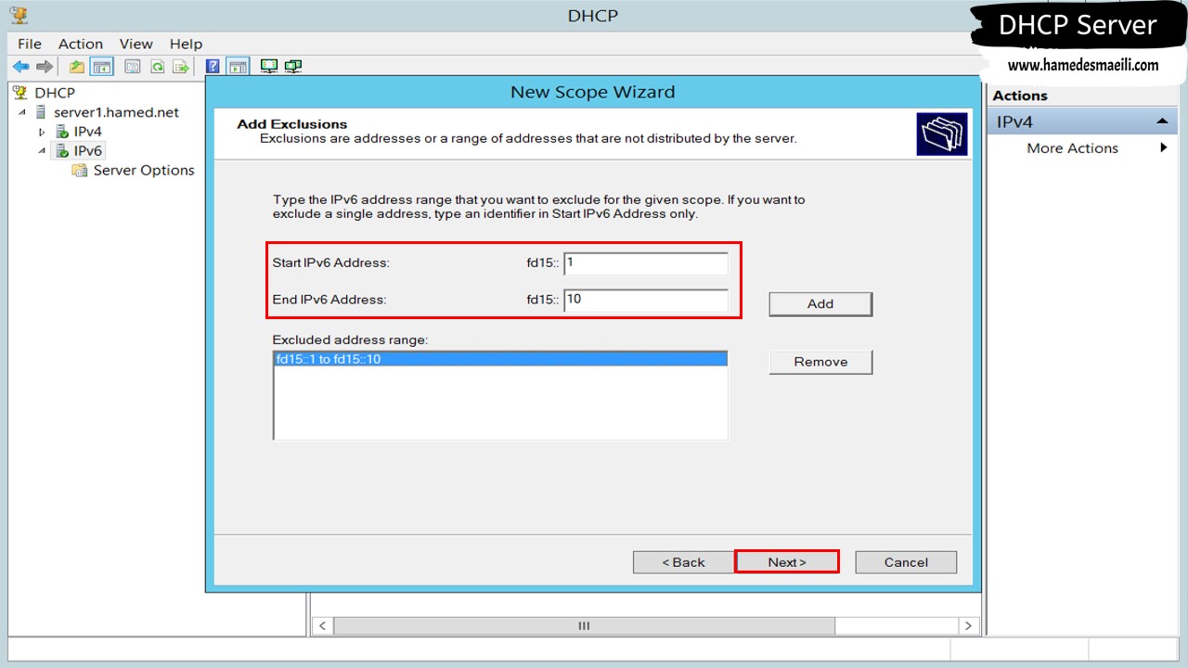1188x668 pixels.
Task: Select DHCP root label in tree
Action: [55, 93]
